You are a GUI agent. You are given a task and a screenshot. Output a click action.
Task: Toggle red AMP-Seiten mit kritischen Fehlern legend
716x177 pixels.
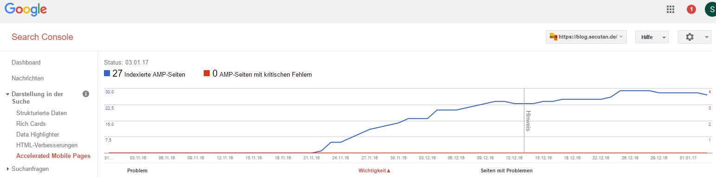coord(207,73)
